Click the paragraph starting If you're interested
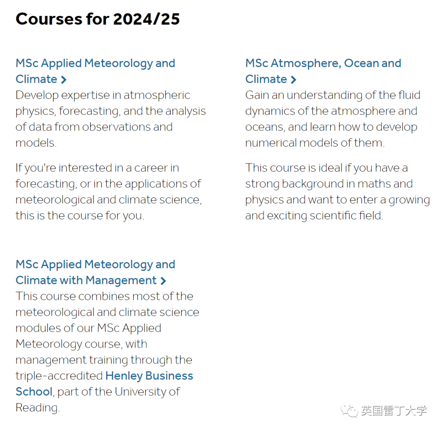 click(108, 191)
